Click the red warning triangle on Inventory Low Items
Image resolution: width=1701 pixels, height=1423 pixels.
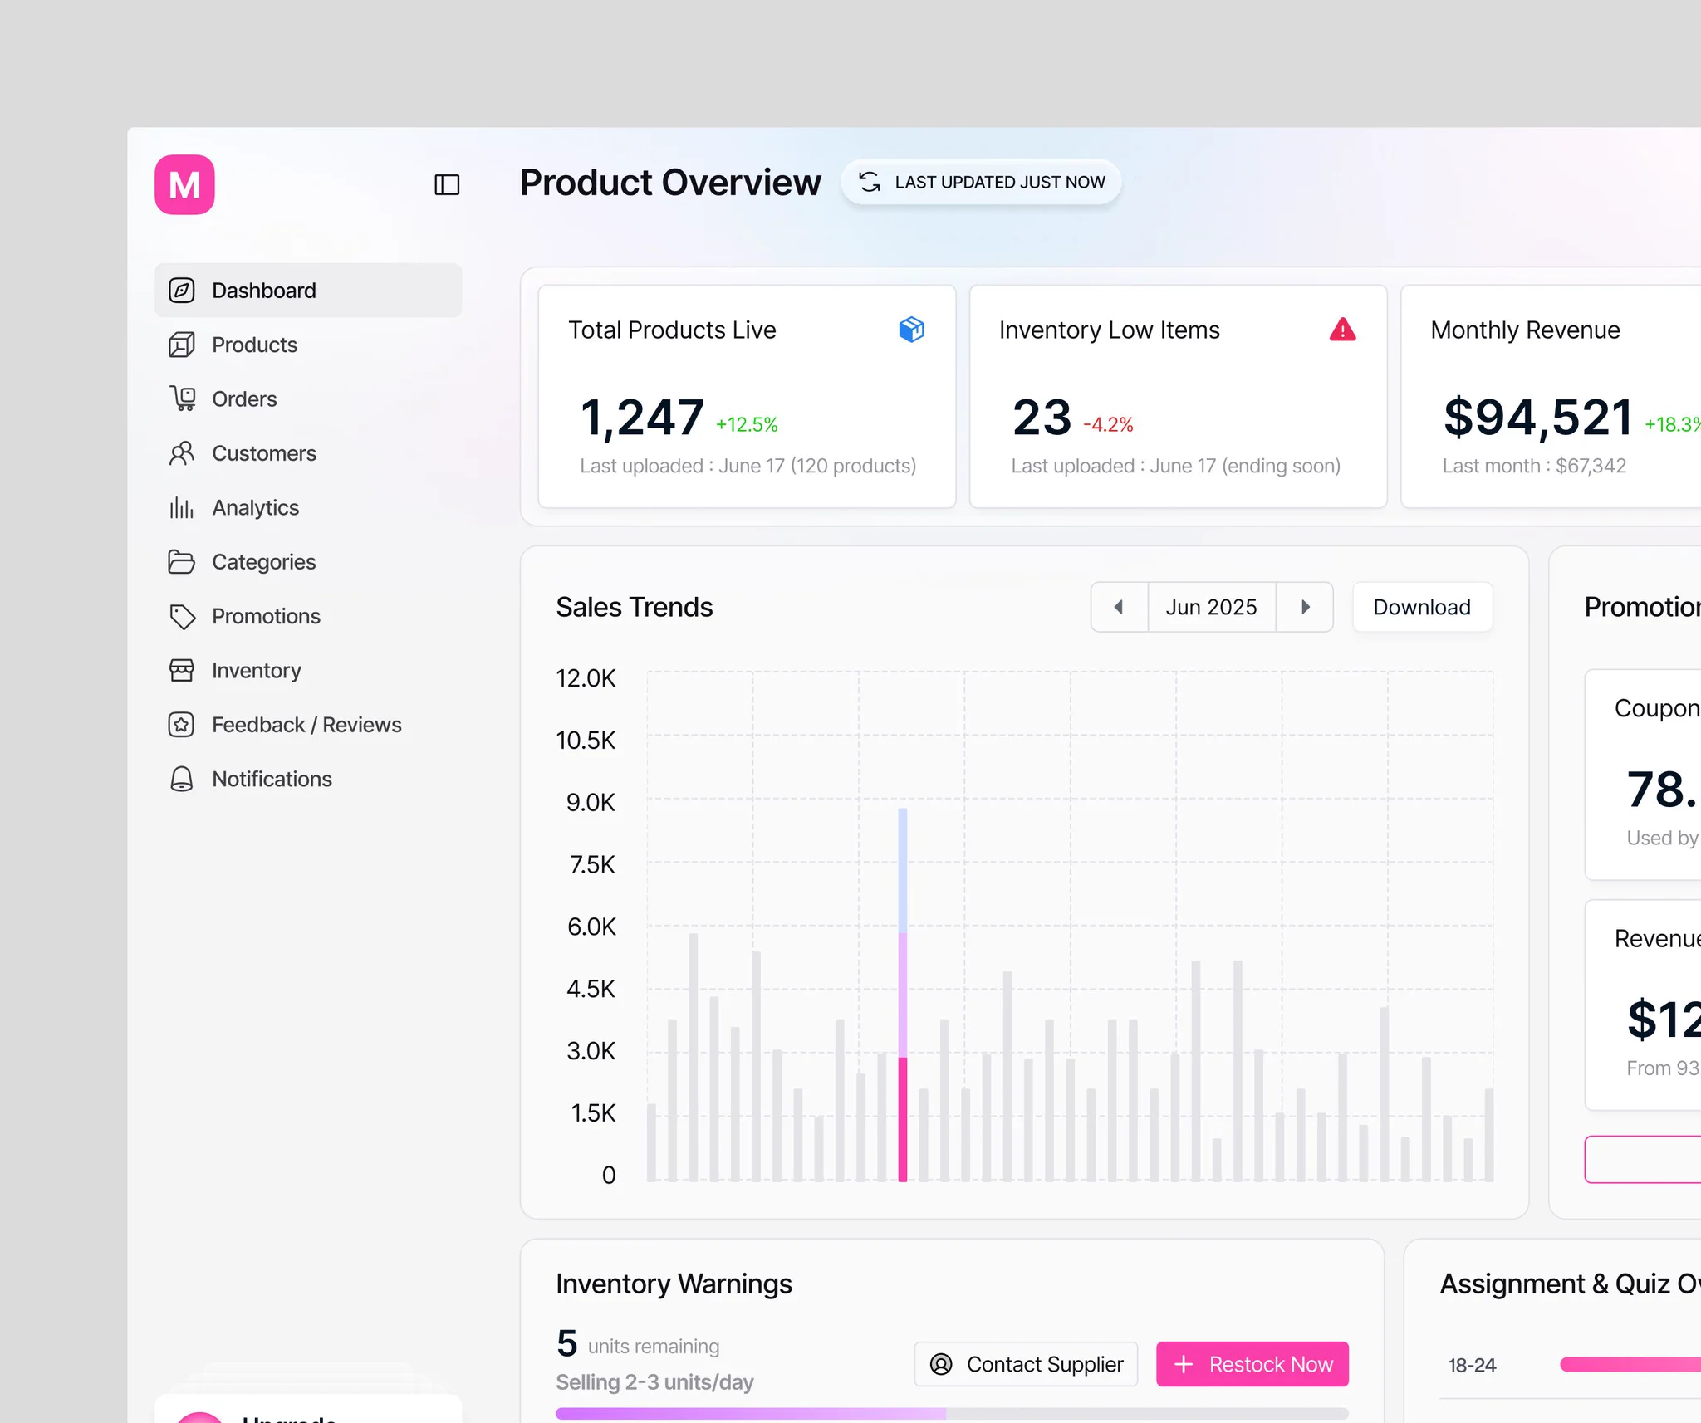click(1342, 330)
